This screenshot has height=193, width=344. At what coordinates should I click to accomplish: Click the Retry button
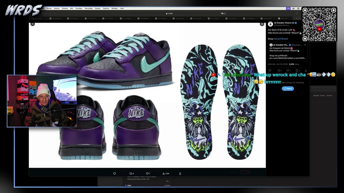pos(288,88)
